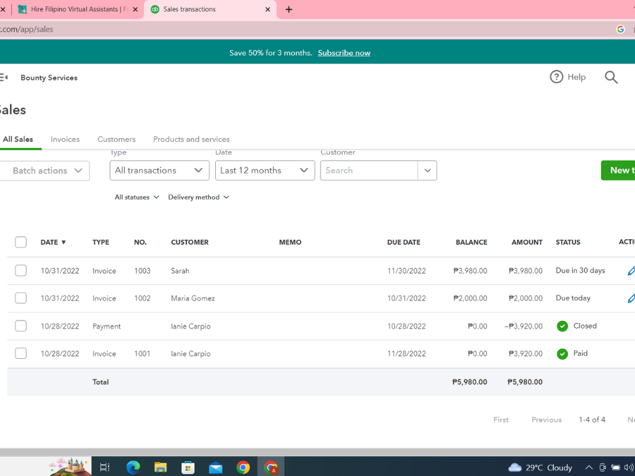Viewport: 635px width, 476px height.
Task: Switch to the Customers tab
Action: [116, 139]
